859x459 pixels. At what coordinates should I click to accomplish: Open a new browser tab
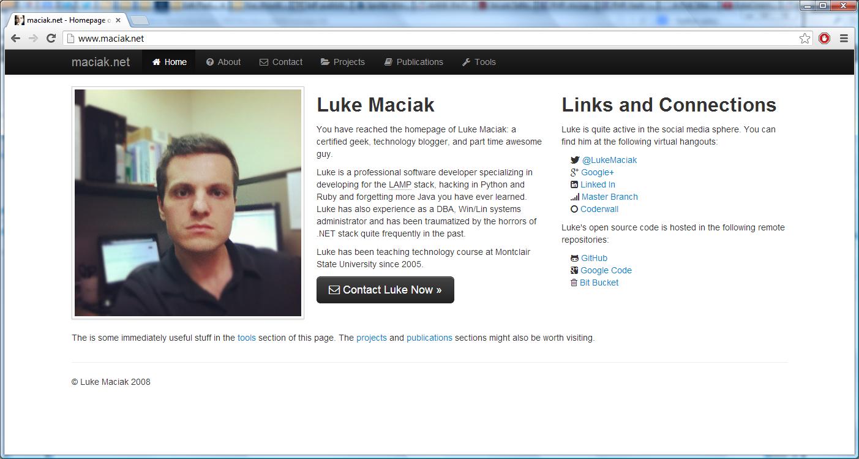(x=140, y=20)
